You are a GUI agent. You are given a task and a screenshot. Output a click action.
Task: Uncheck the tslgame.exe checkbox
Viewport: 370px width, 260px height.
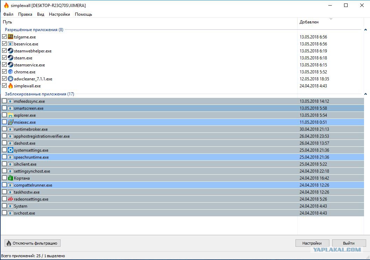click(4, 37)
